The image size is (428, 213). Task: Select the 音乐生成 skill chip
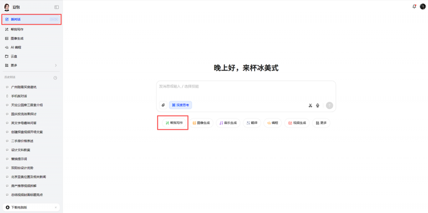click(228, 123)
